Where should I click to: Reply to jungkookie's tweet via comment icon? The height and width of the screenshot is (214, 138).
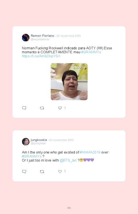point(24,172)
